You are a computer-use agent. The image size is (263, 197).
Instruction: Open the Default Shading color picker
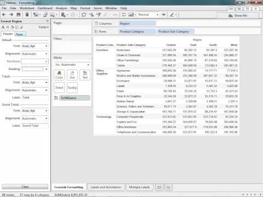click(x=35, y=69)
